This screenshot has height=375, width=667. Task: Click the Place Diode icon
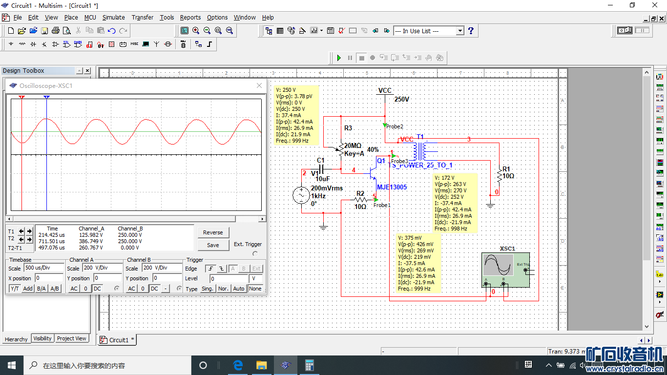click(x=33, y=44)
